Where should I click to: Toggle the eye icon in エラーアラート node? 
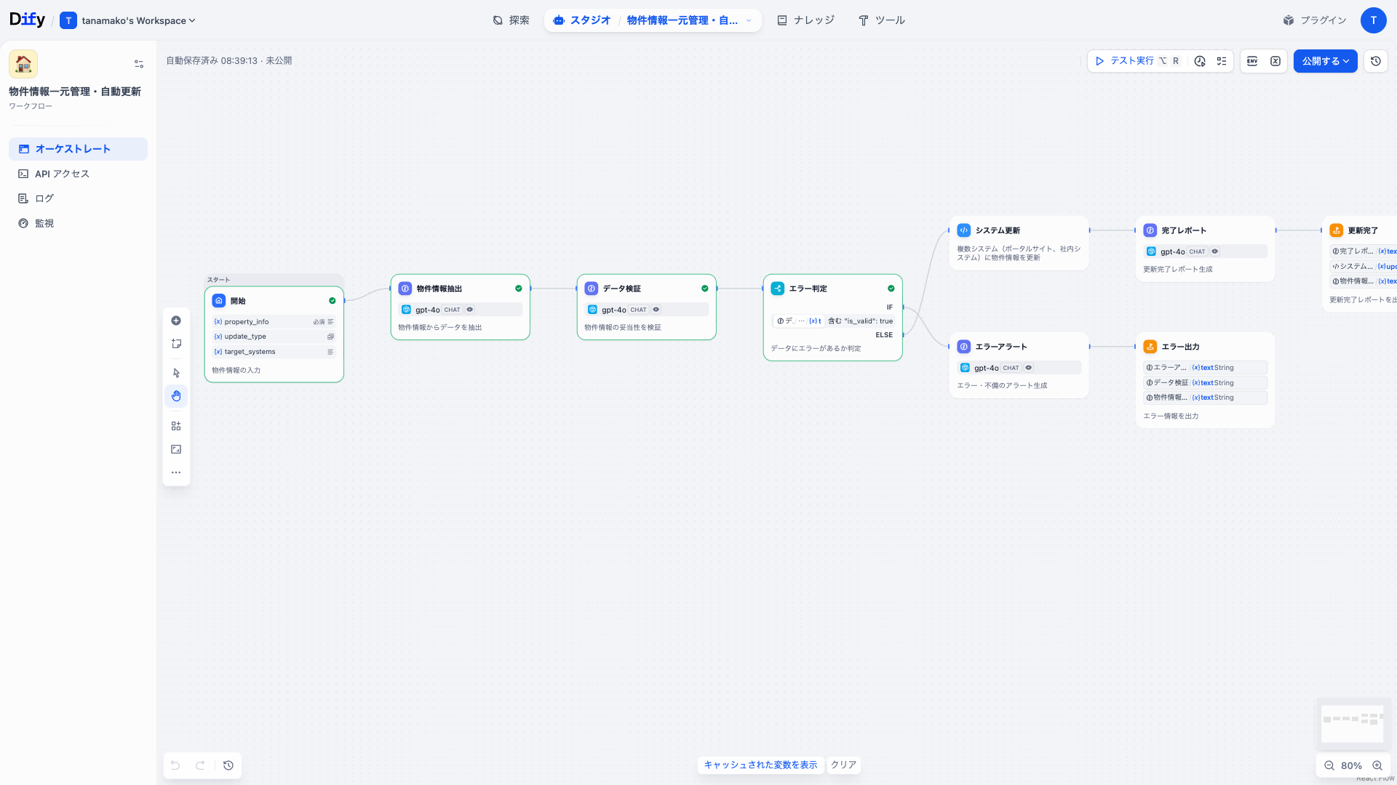coord(1028,368)
